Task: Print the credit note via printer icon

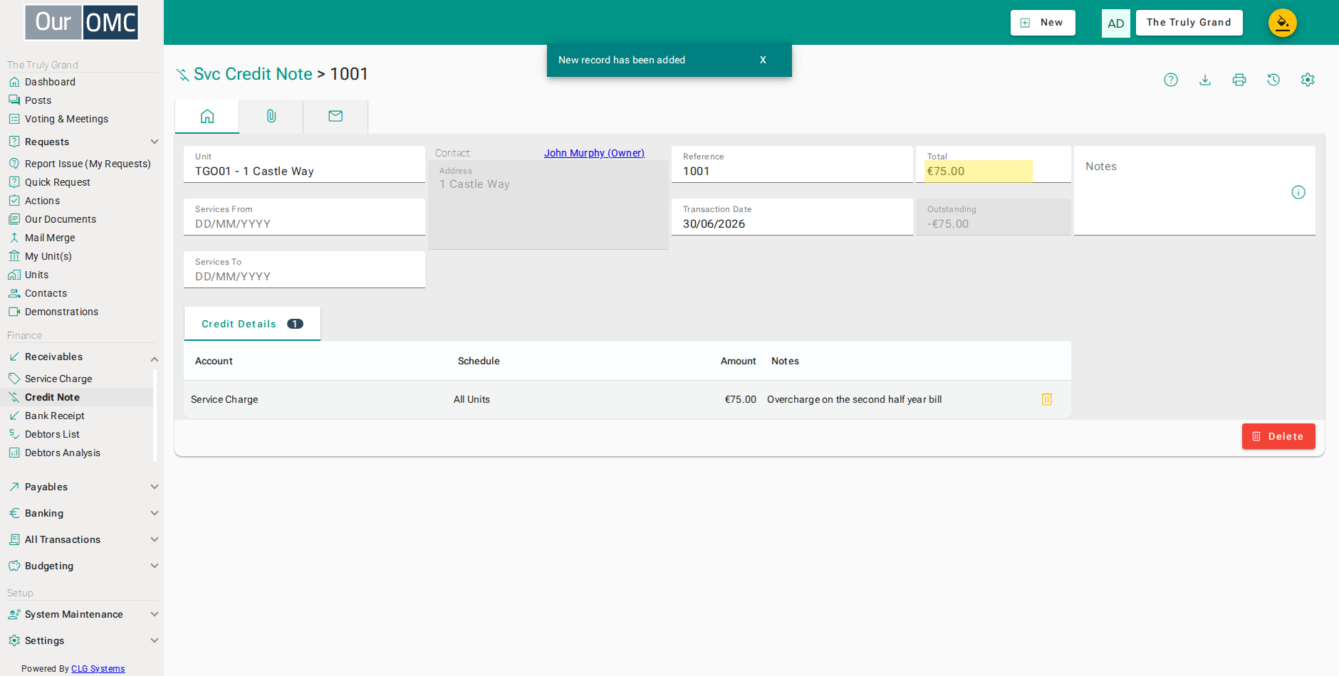Action: [1239, 80]
